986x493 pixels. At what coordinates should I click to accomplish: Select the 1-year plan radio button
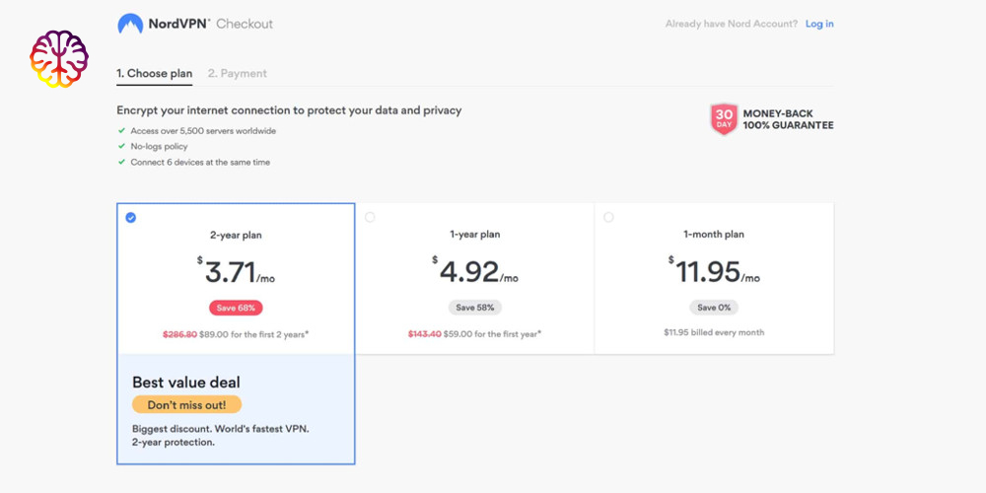pyautogui.click(x=370, y=218)
